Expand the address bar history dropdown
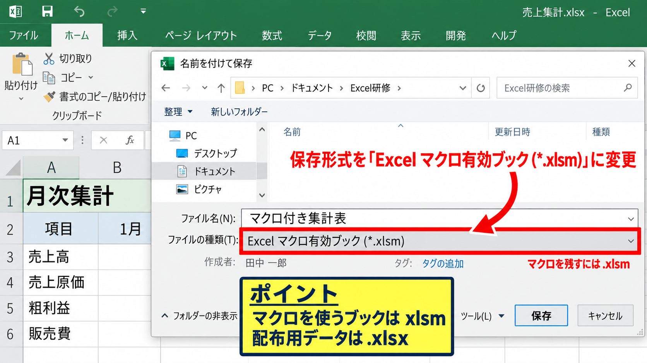The image size is (647, 363). (462, 88)
